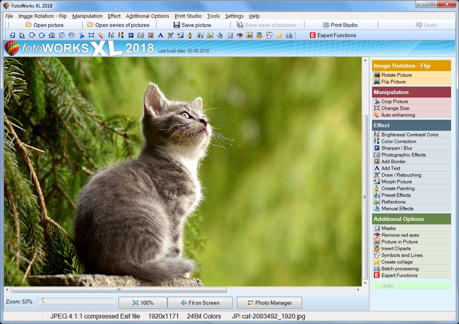Click the scissors Crop icon in the top toolbar
This screenshot has width=459, height=324.
82,36
